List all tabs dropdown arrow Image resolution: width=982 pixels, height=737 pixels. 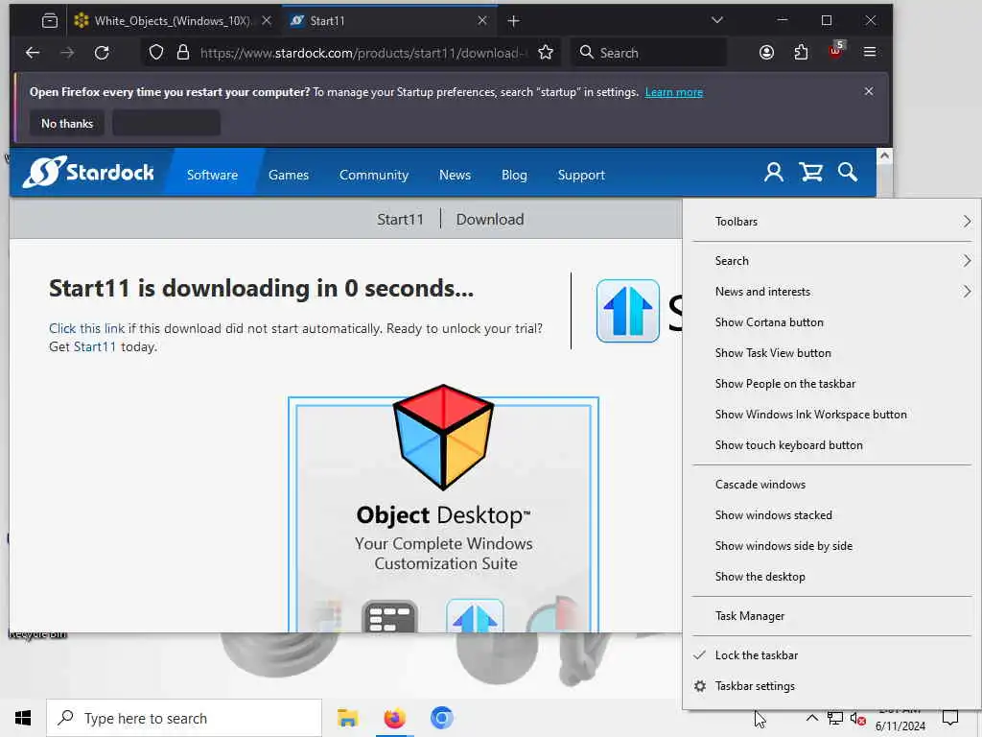click(717, 21)
